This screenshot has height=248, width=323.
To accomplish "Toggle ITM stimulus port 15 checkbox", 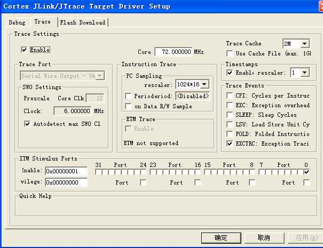I will 207,172.
